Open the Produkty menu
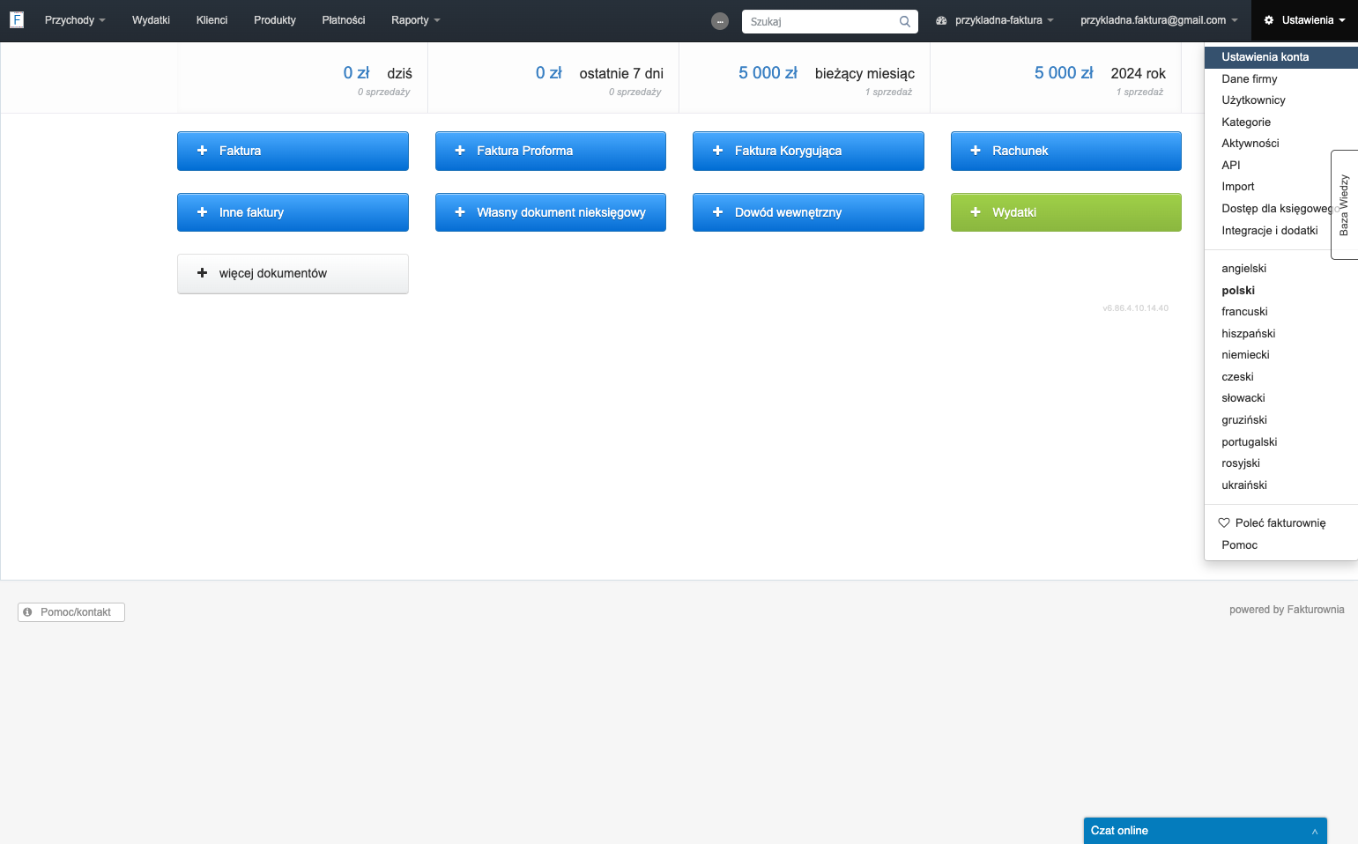 pos(275,20)
